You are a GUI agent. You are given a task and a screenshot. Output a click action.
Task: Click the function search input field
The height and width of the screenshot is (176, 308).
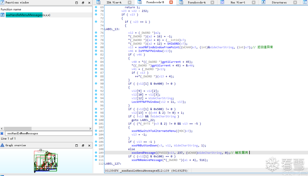pyautogui.click(x=49, y=133)
